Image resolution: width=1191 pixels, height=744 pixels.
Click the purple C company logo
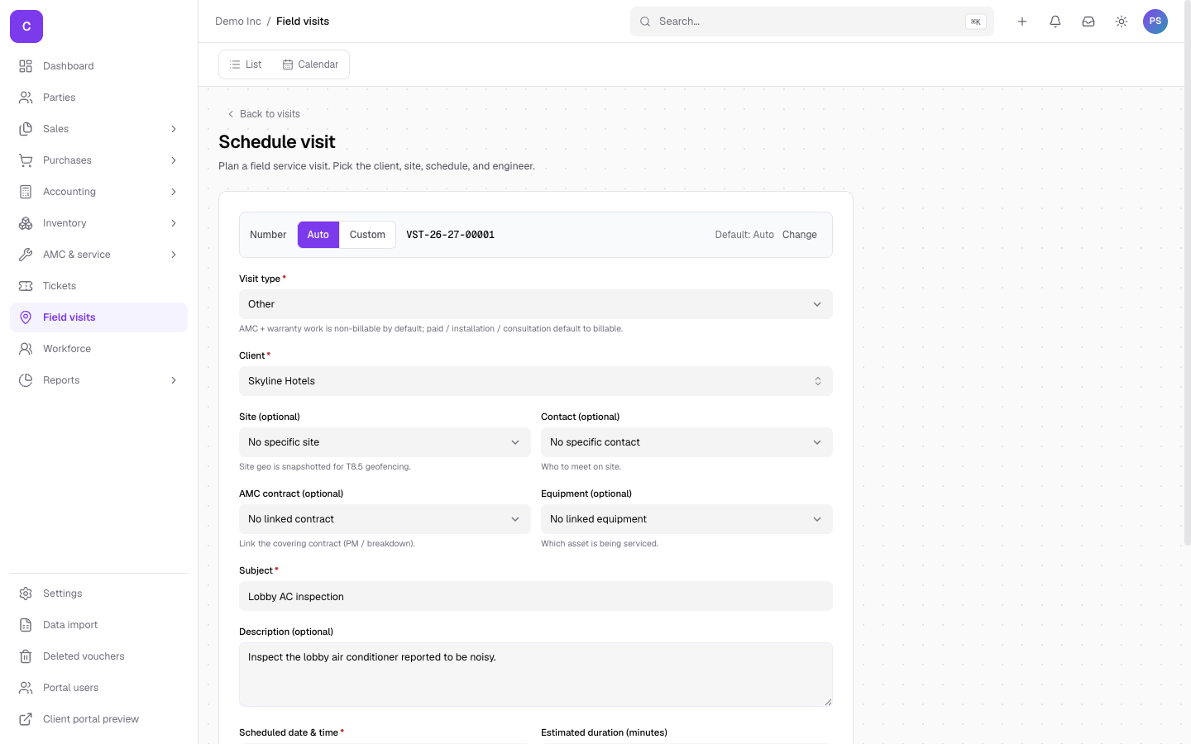[26, 26]
